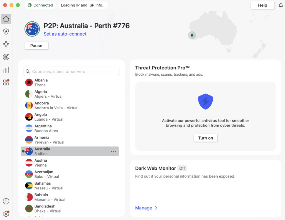Connect to Albania Tirana server

tap(70, 83)
